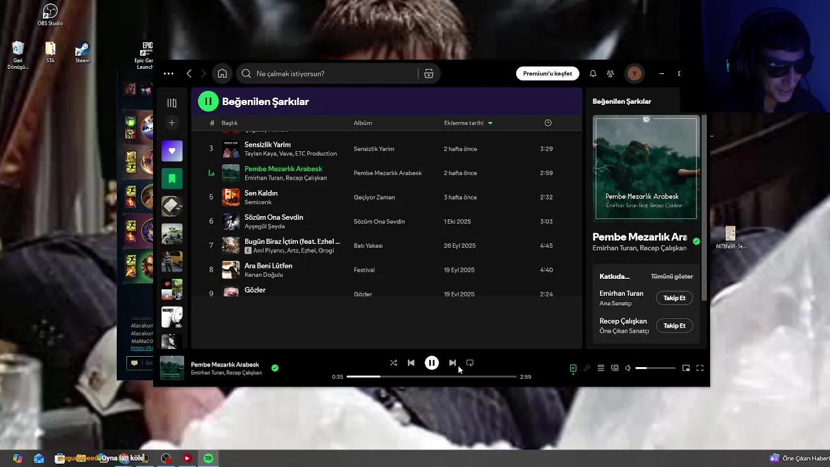Viewport: 830px width, 467px height.
Task: Open the 'Festival' album link
Action: [x=364, y=270]
